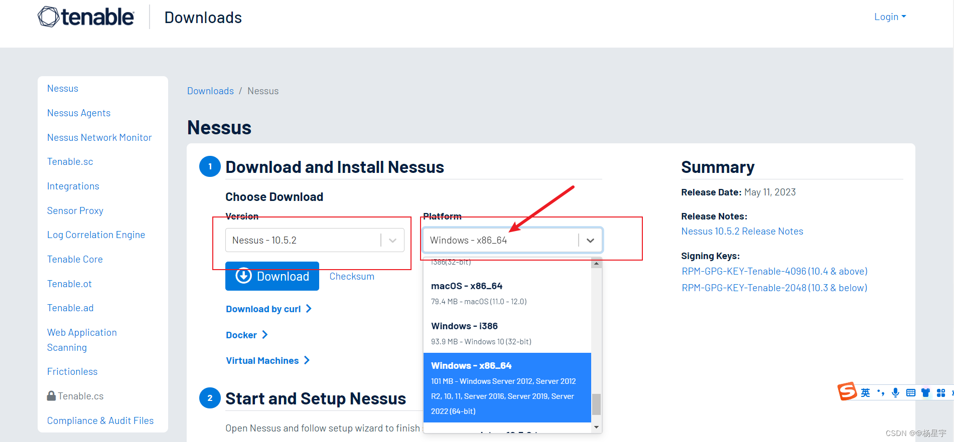This screenshot has width=954, height=442.
Task: Open Web Application Scanning sidebar link
Action: pyautogui.click(x=82, y=340)
